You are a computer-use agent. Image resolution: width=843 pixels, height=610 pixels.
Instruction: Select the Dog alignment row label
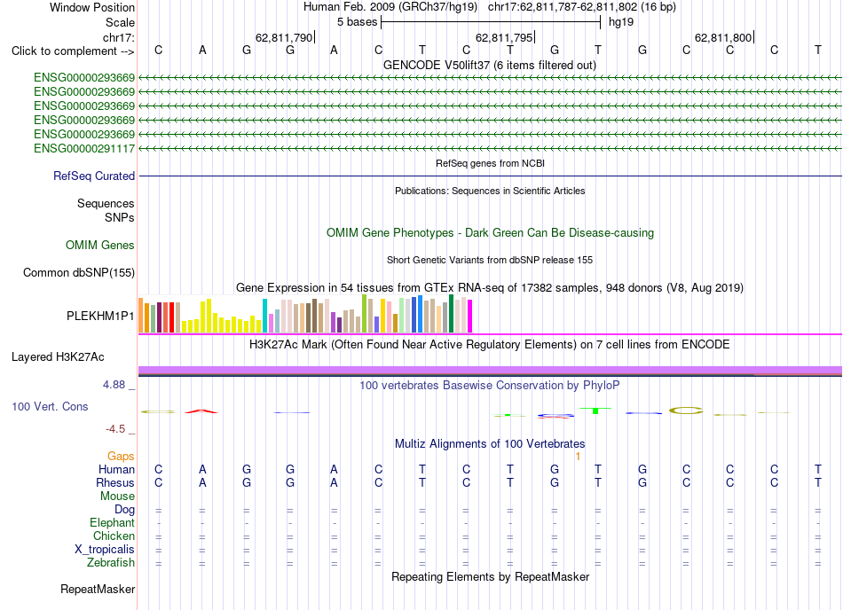tap(125, 509)
